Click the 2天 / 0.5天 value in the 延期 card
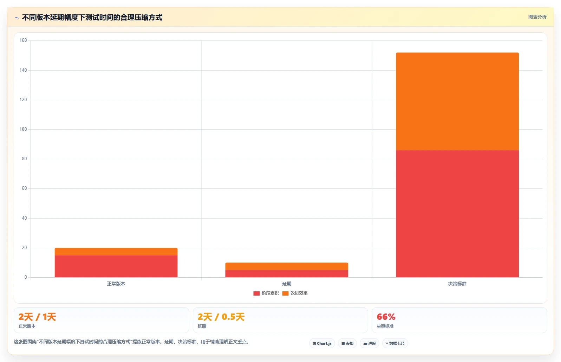Screen dimensions: 561x362 tap(221, 317)
